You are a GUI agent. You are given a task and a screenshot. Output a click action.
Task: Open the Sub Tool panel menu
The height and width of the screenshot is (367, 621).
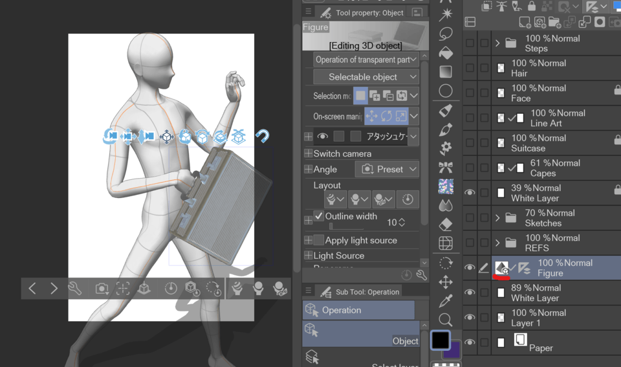pos(309,291)
